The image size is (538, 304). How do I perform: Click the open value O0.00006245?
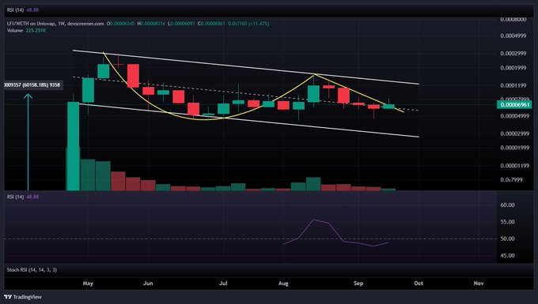pos(120,24)
